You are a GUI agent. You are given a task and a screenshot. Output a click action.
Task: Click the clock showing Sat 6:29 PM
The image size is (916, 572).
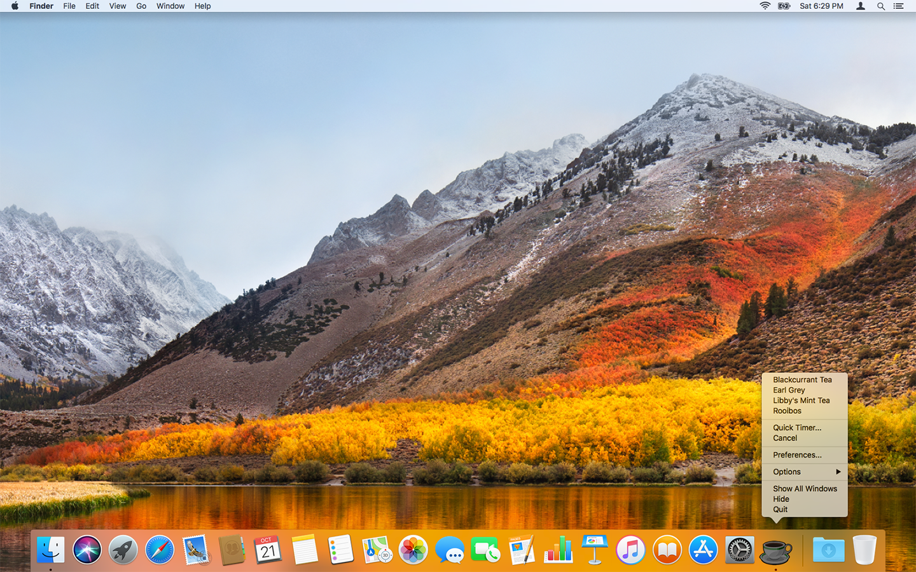(821, 6)
